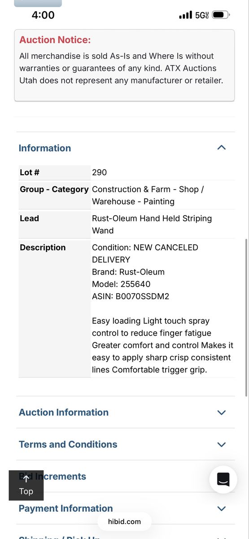249x539 pixels.
Task: Tap the cellular signal bars icon
Action: click(x=185, y=15)
